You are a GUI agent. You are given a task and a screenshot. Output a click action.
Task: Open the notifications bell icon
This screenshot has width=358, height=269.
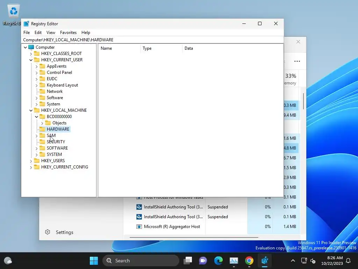click(349, 261)
